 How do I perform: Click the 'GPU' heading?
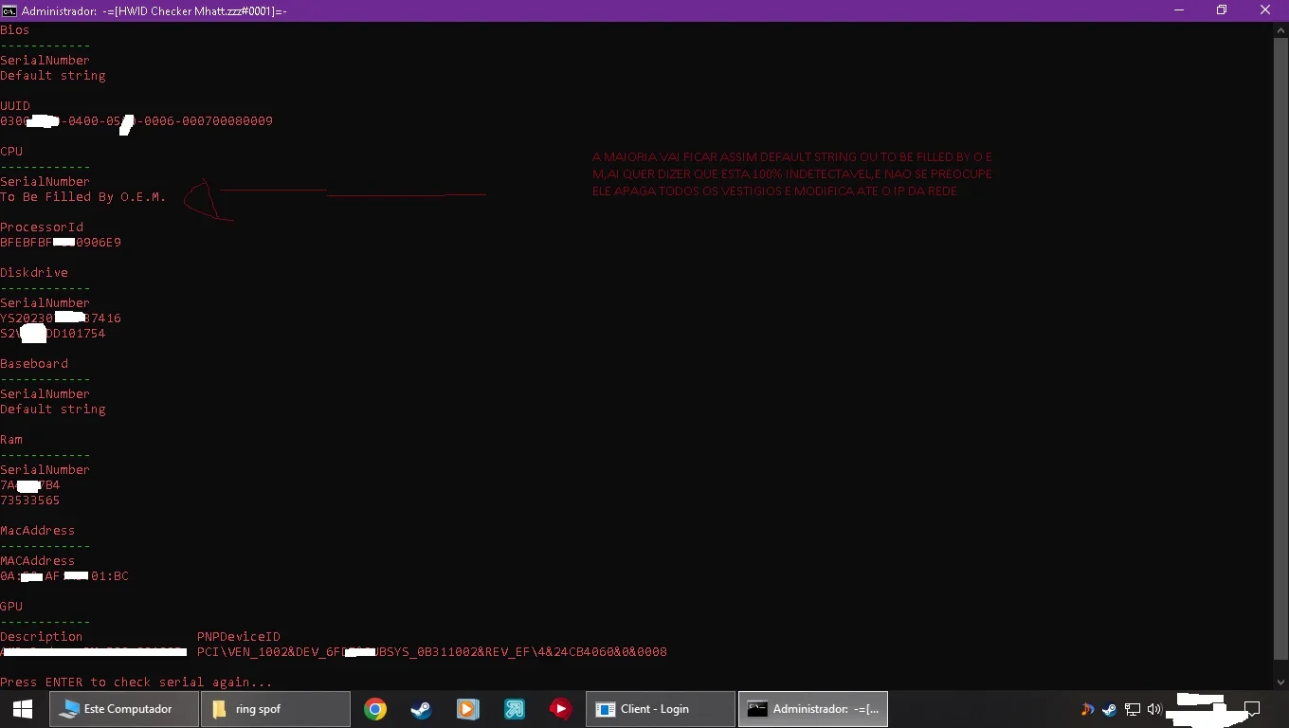coord(11,607)
